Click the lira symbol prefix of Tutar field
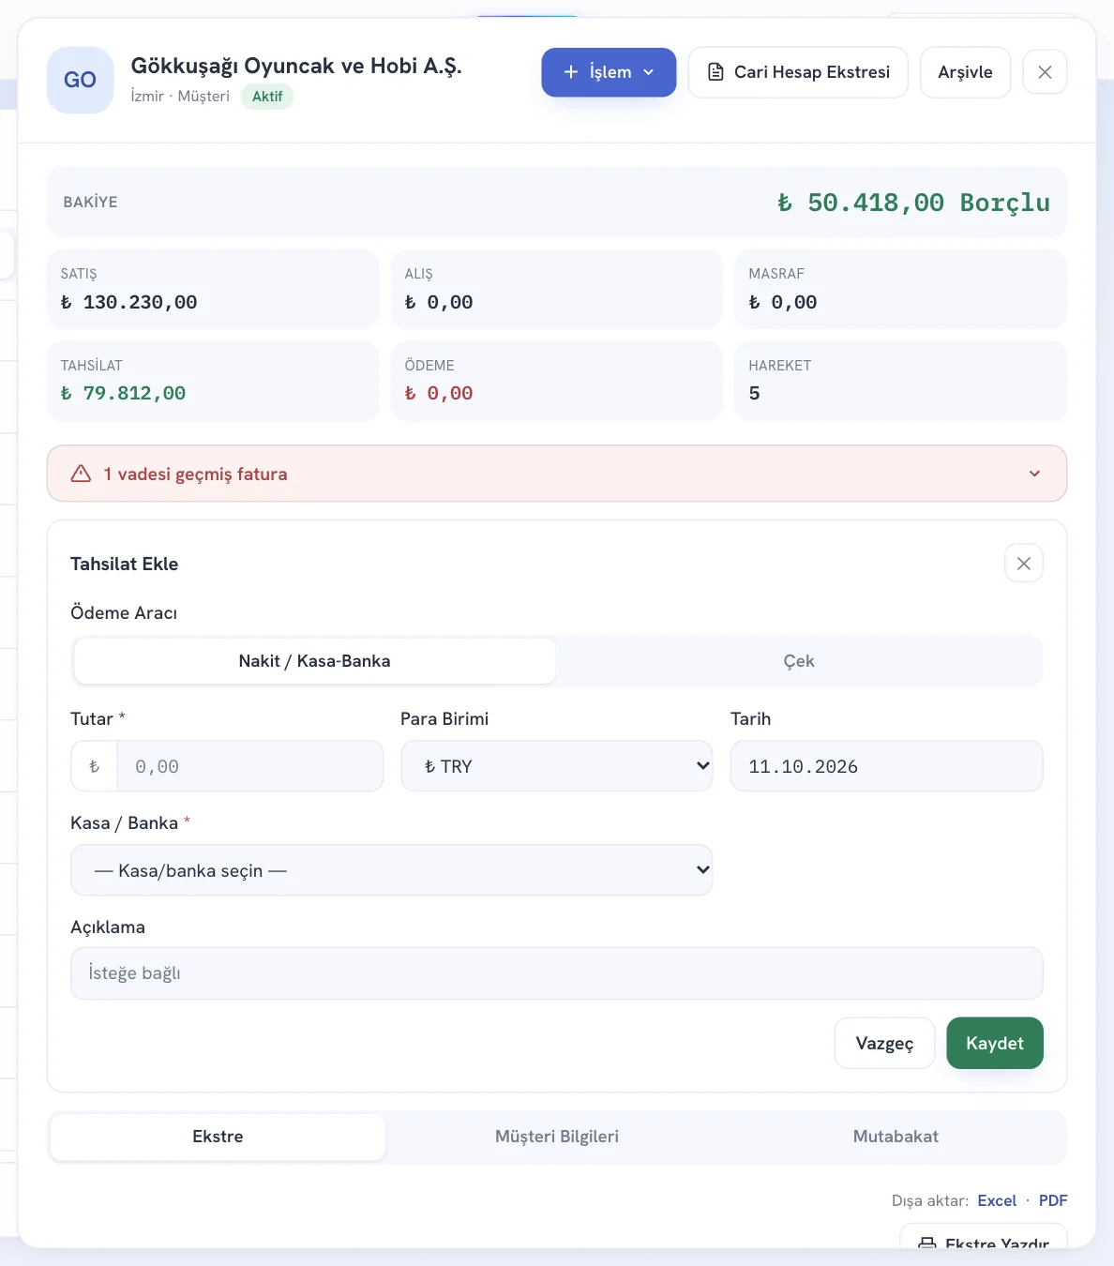 click(94, 766)
